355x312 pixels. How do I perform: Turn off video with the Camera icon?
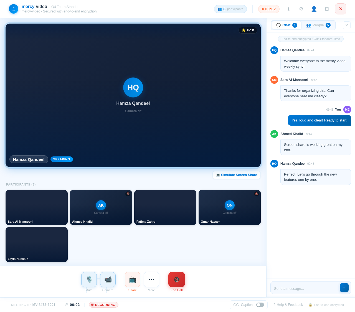[x=108, y=279]
